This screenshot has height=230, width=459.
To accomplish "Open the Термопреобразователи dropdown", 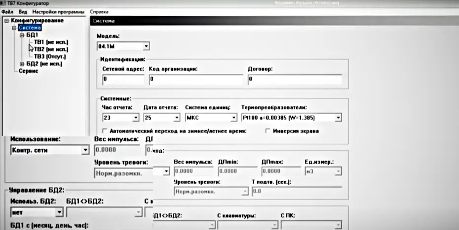I will 292,118.
